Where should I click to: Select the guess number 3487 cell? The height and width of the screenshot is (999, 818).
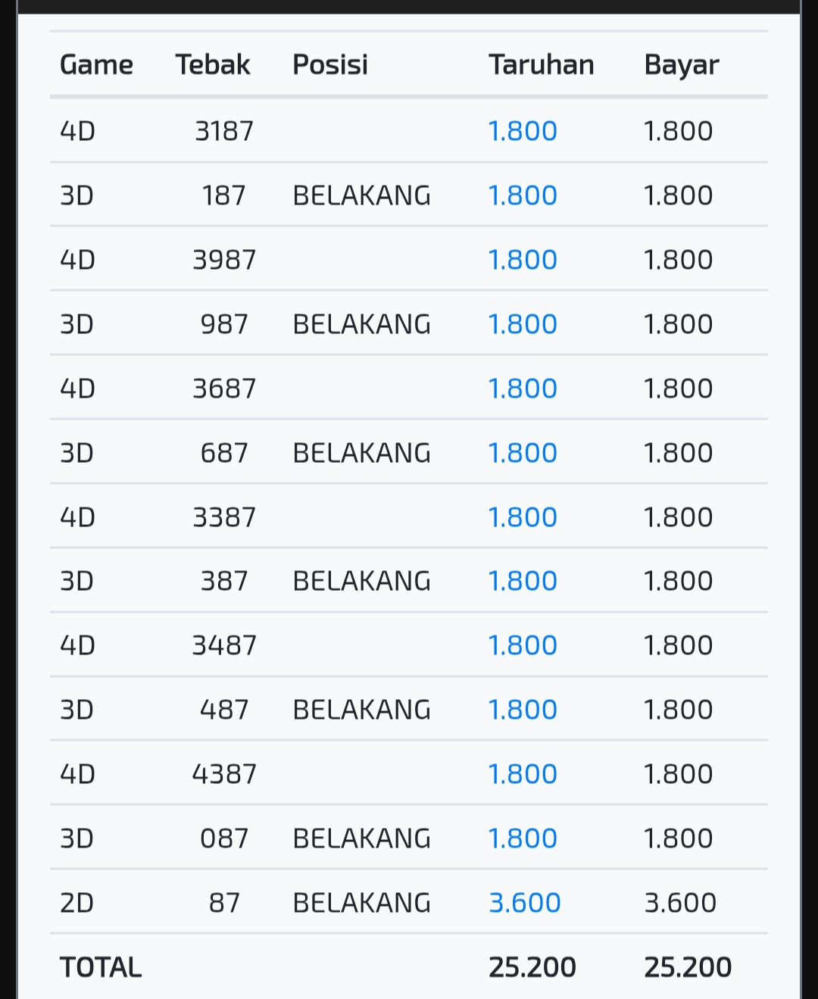[224, 645]
